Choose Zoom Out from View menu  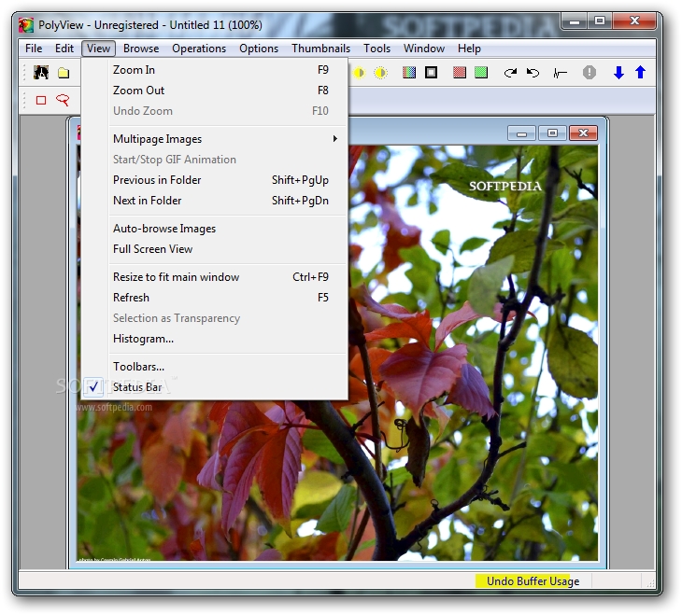coord(215,91)
